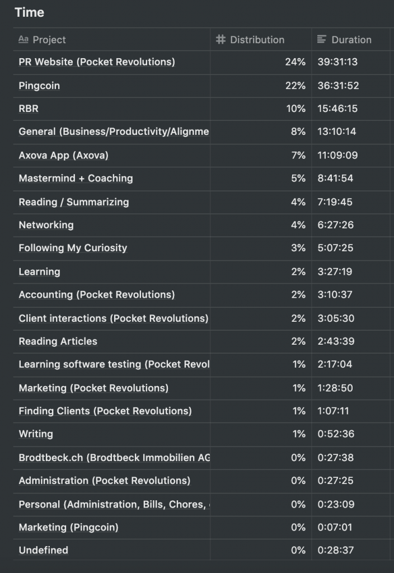Open the Following My Curiosity entry

pyautogui.click(x=73, y=248)
